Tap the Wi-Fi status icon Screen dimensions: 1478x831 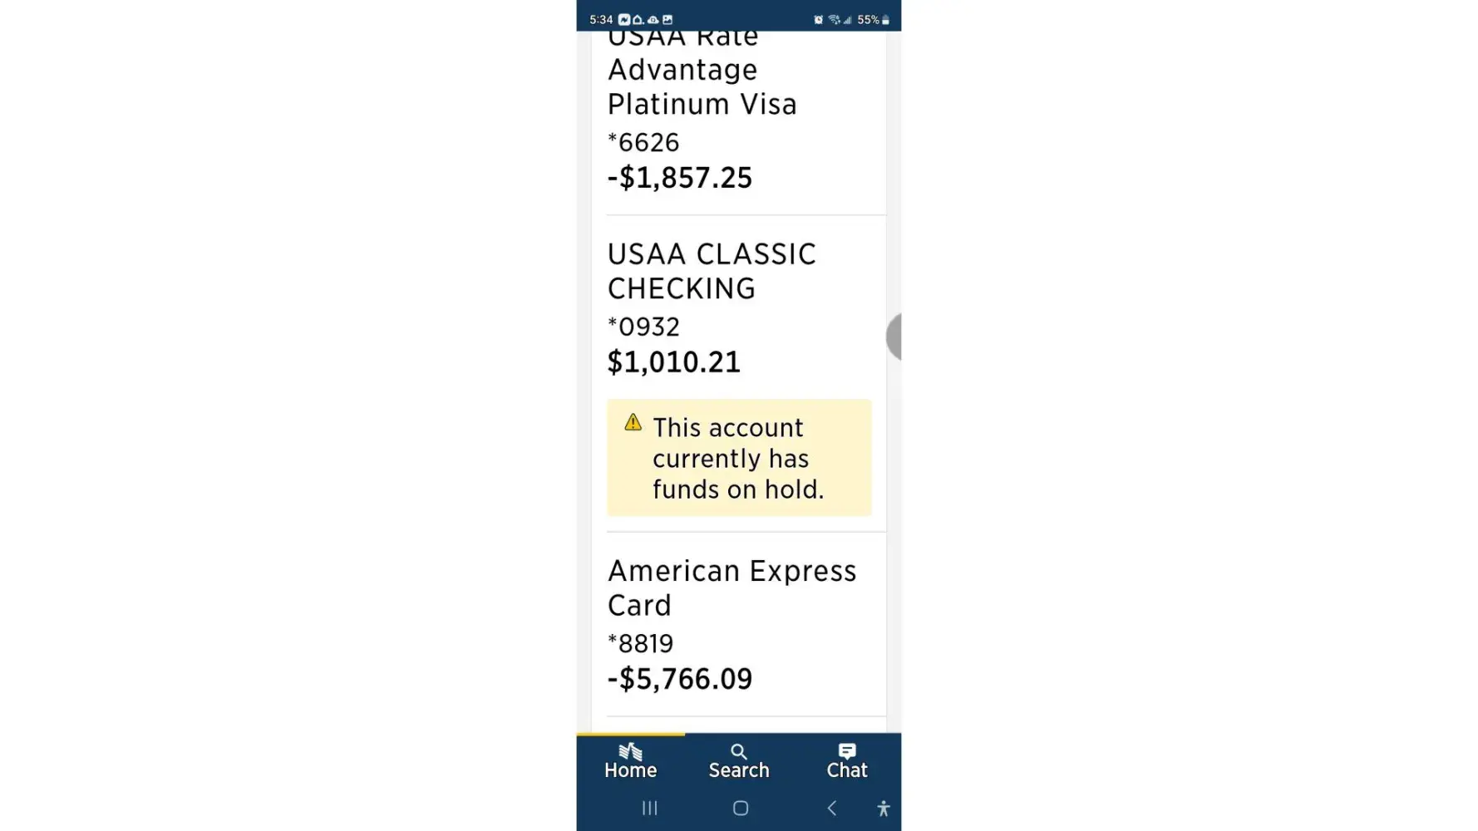(x=833, y=20)
